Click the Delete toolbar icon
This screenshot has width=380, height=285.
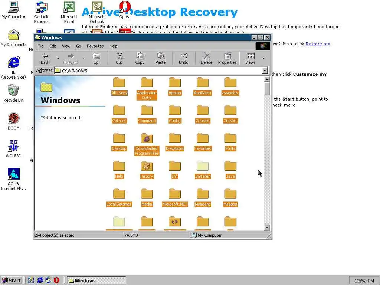pos(206,58)
